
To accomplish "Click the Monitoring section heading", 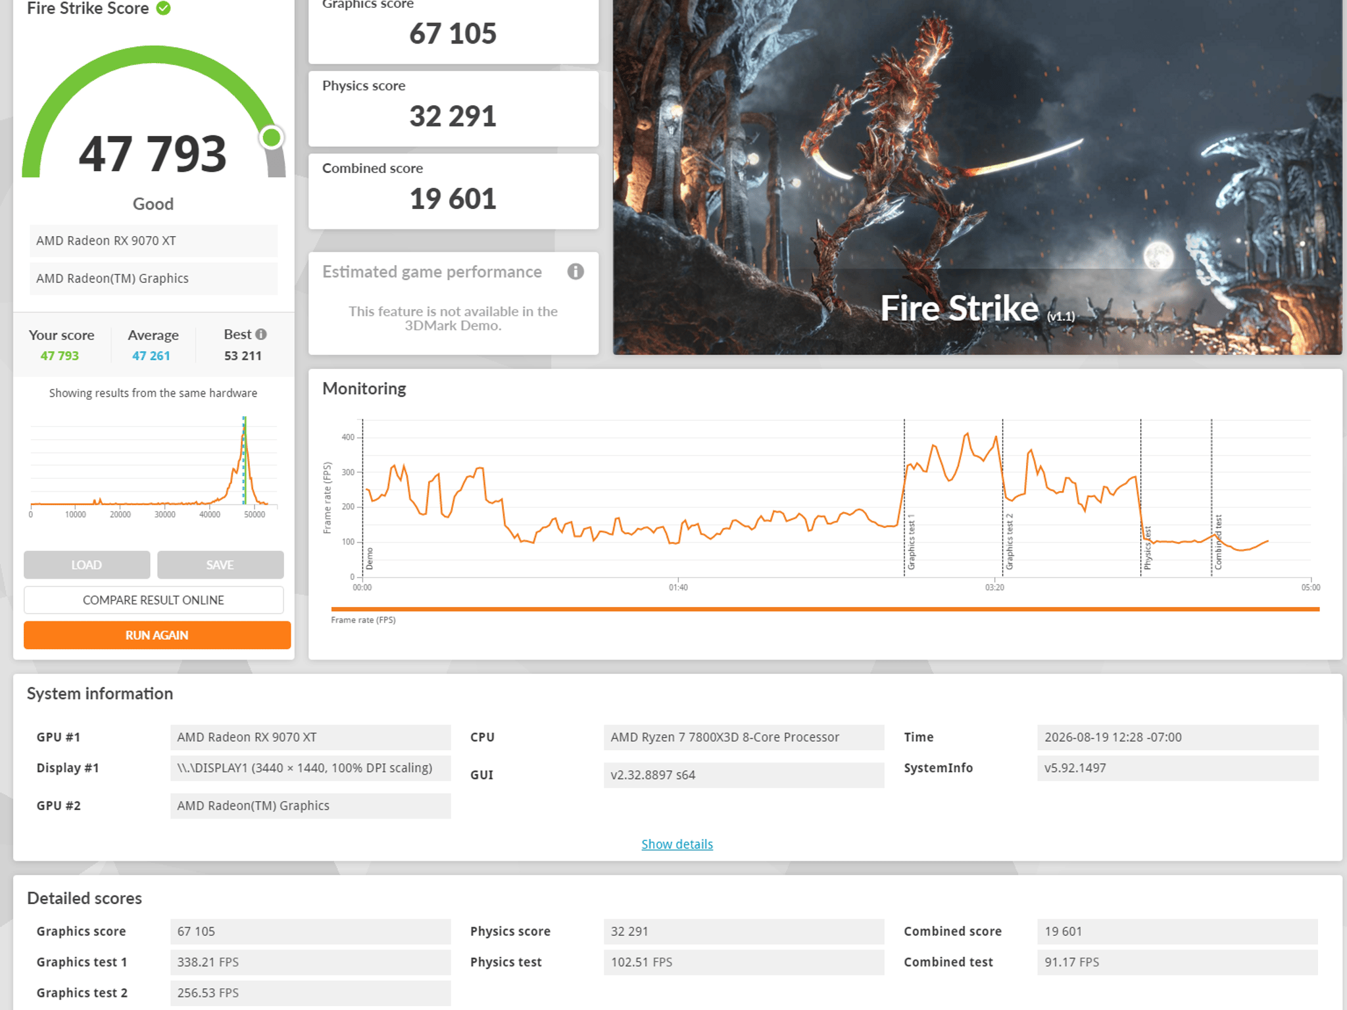I will point(364,389).
